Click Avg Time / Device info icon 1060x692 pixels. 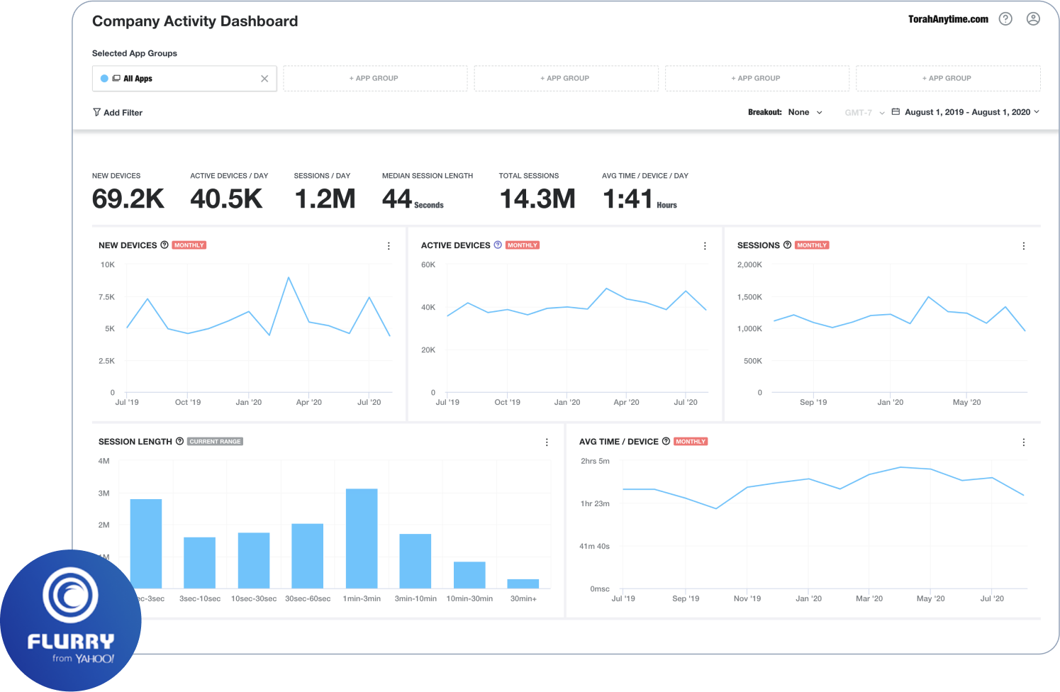[x=666, y=441]
